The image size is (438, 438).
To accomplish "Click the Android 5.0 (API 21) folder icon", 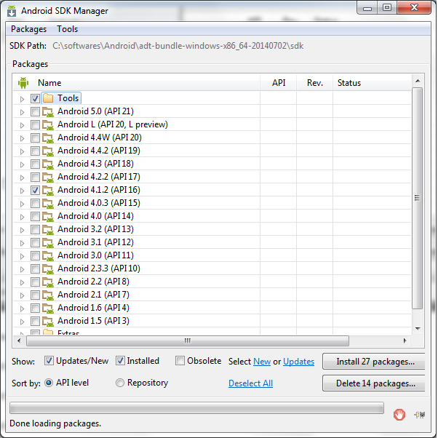I will click(x=48, y=111).
